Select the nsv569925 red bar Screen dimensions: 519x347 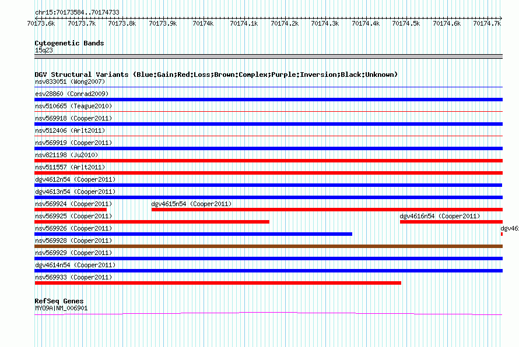[152, 222]
